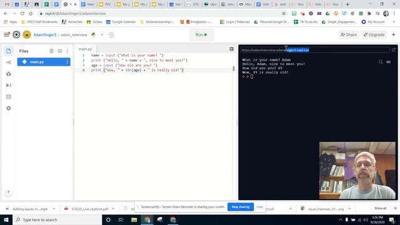Click the Replit logo icon
400x225 pixels.
(x=16, y=34)
